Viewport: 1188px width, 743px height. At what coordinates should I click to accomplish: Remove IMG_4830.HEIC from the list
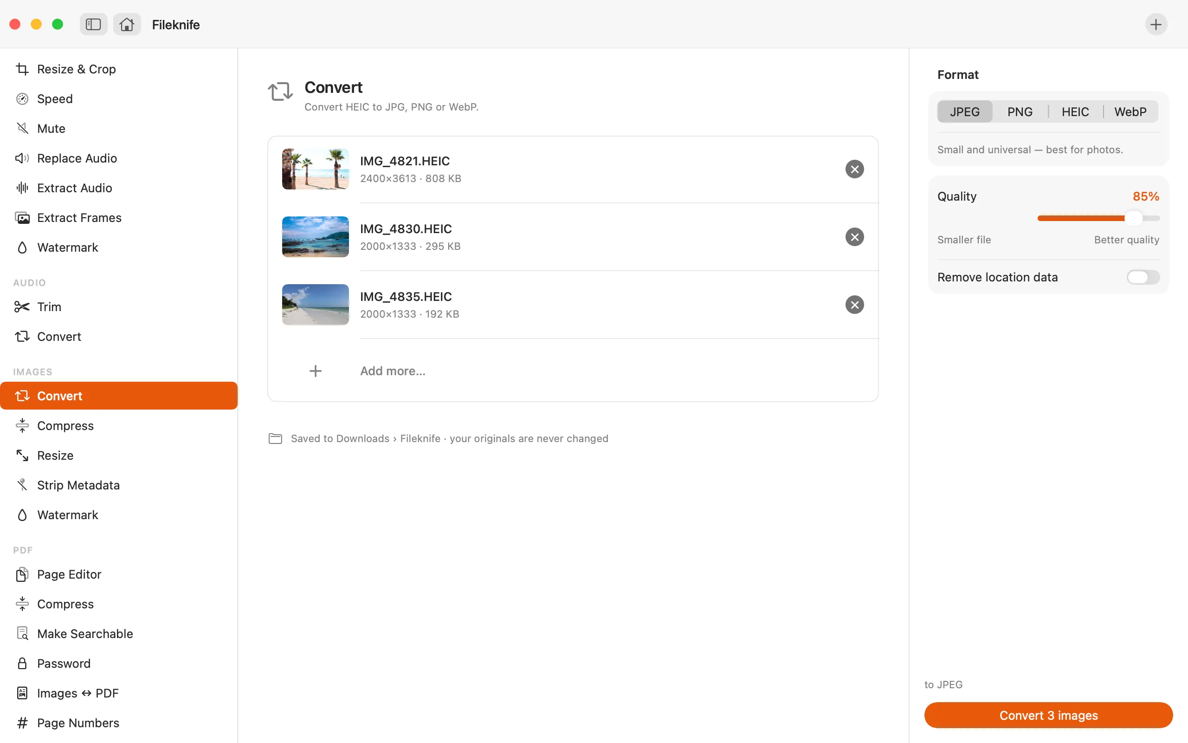click(x=854, y=237)
